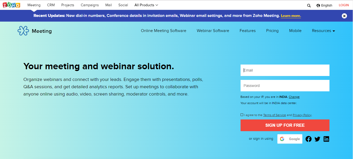Click the globe English language selector
This screenshot has width=353, height=159.
point(324,5)
